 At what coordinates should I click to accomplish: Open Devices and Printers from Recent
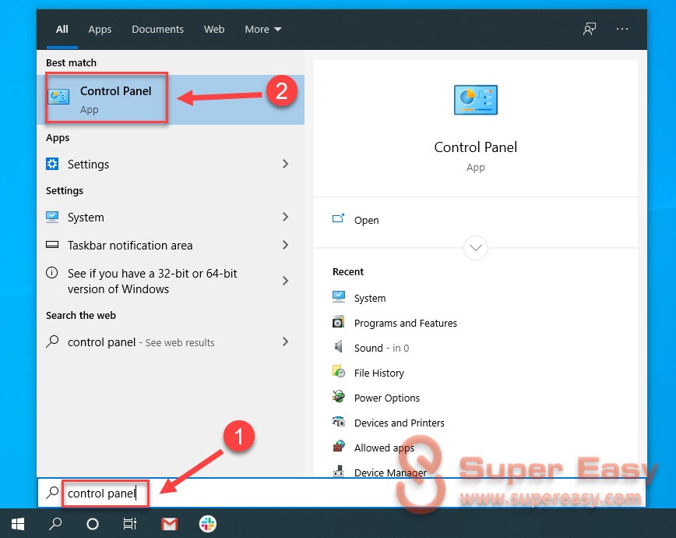400,423
